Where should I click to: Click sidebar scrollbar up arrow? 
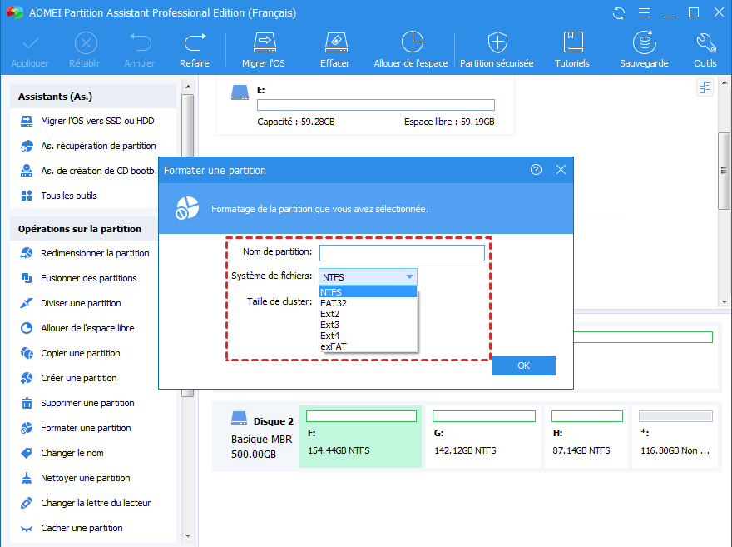pos(188,87)
